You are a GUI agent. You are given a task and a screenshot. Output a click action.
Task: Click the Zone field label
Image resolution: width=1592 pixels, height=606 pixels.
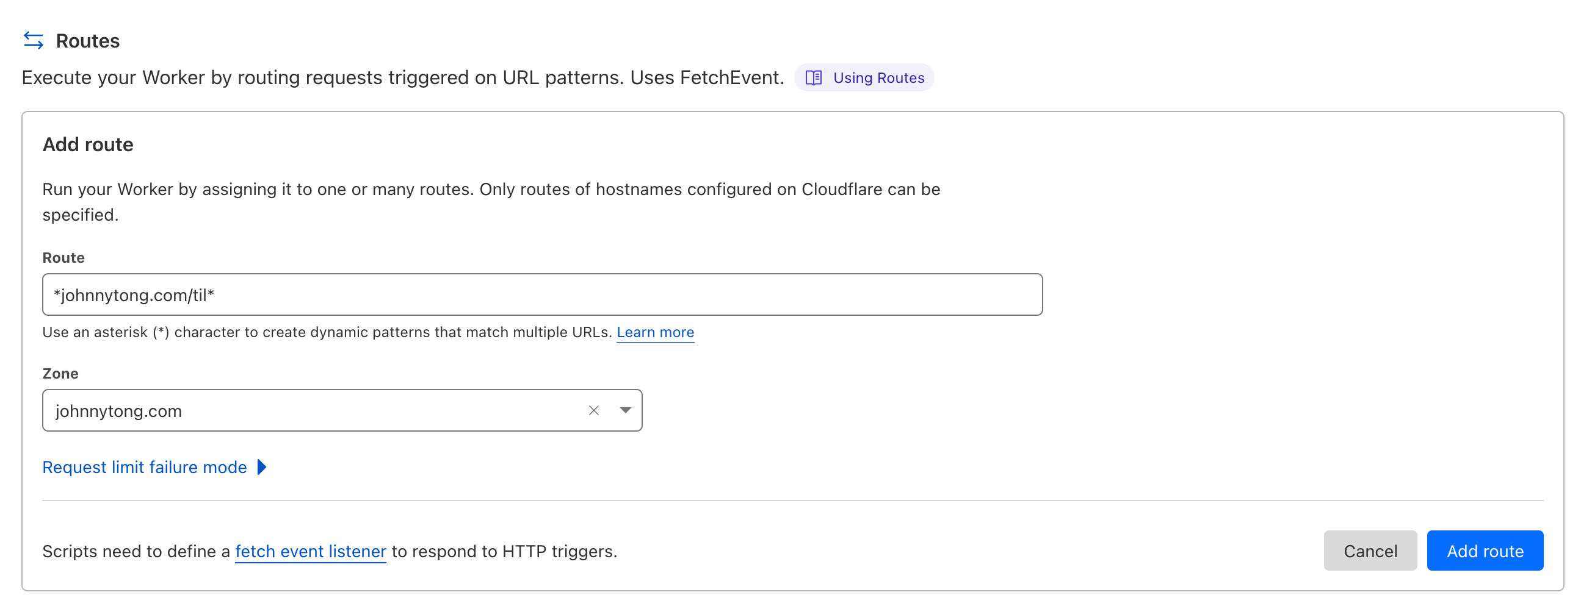60,373
